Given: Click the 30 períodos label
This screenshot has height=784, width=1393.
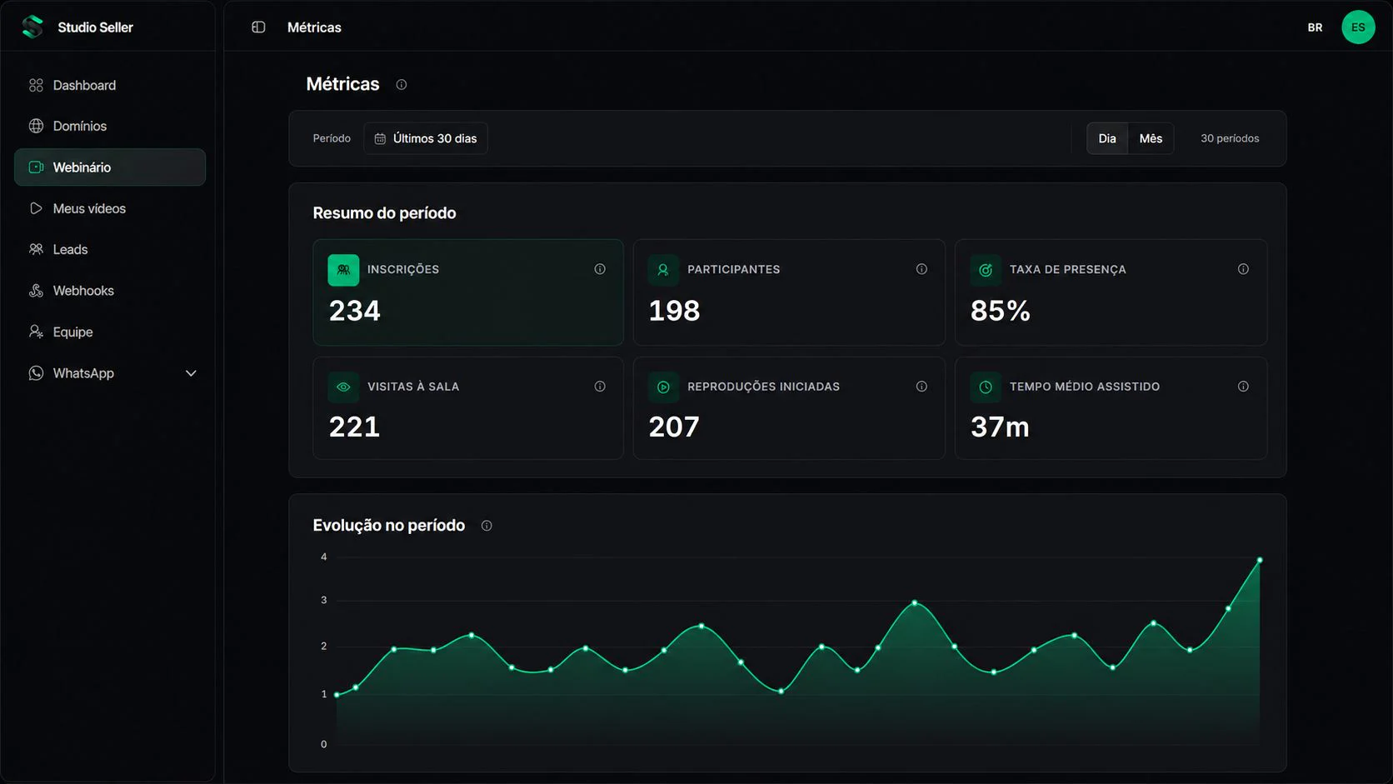Looking at the screenshot, I should pyautogui.click(x=1230, y=138).
